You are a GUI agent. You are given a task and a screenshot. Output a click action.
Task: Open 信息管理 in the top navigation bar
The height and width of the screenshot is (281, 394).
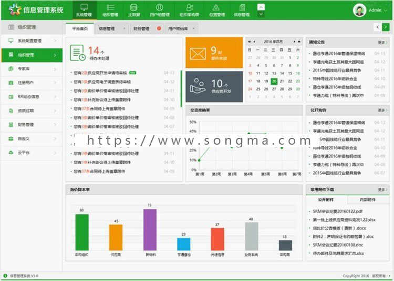tap(242, 11)
